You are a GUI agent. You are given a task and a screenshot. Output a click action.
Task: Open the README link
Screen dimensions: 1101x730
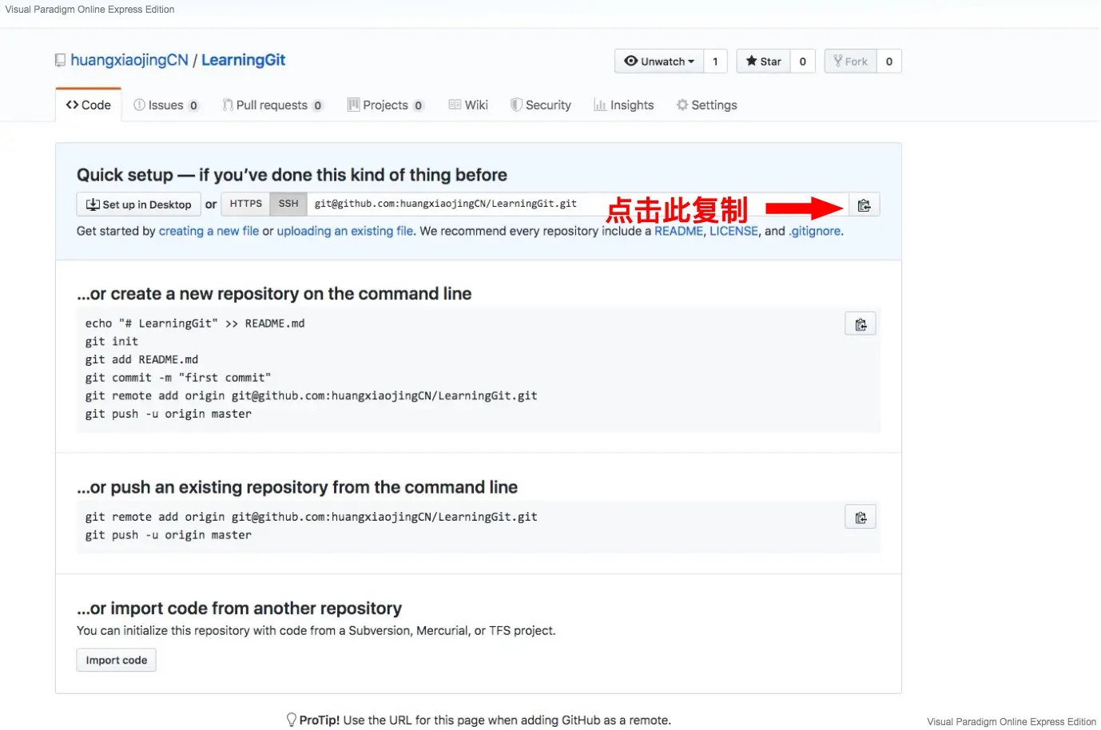point(679,232)
